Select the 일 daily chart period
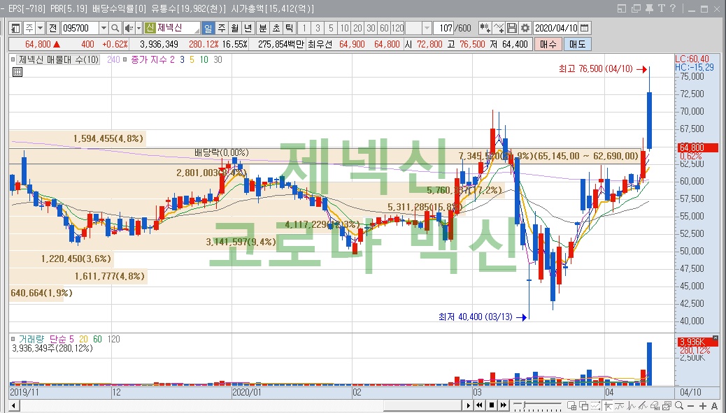 (x=208, y=28)
